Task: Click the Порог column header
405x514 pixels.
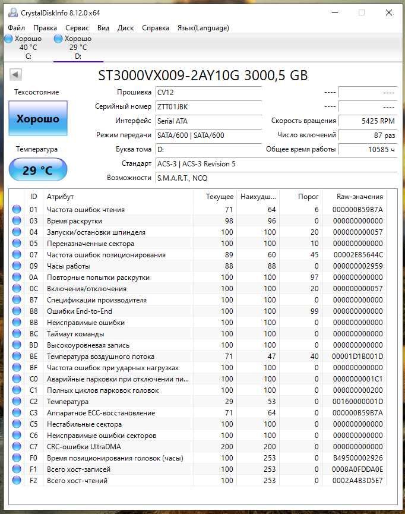Action: [300, 197]
